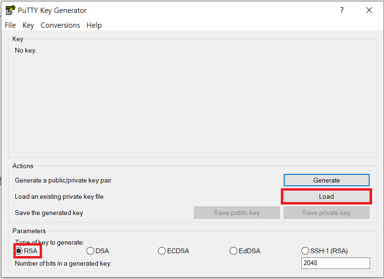
Task: Click 'Save the generated key' label
Action: (x=49, y=213)
